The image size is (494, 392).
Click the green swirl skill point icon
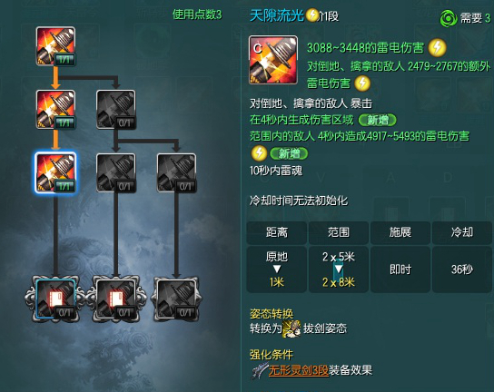point(449,18)
